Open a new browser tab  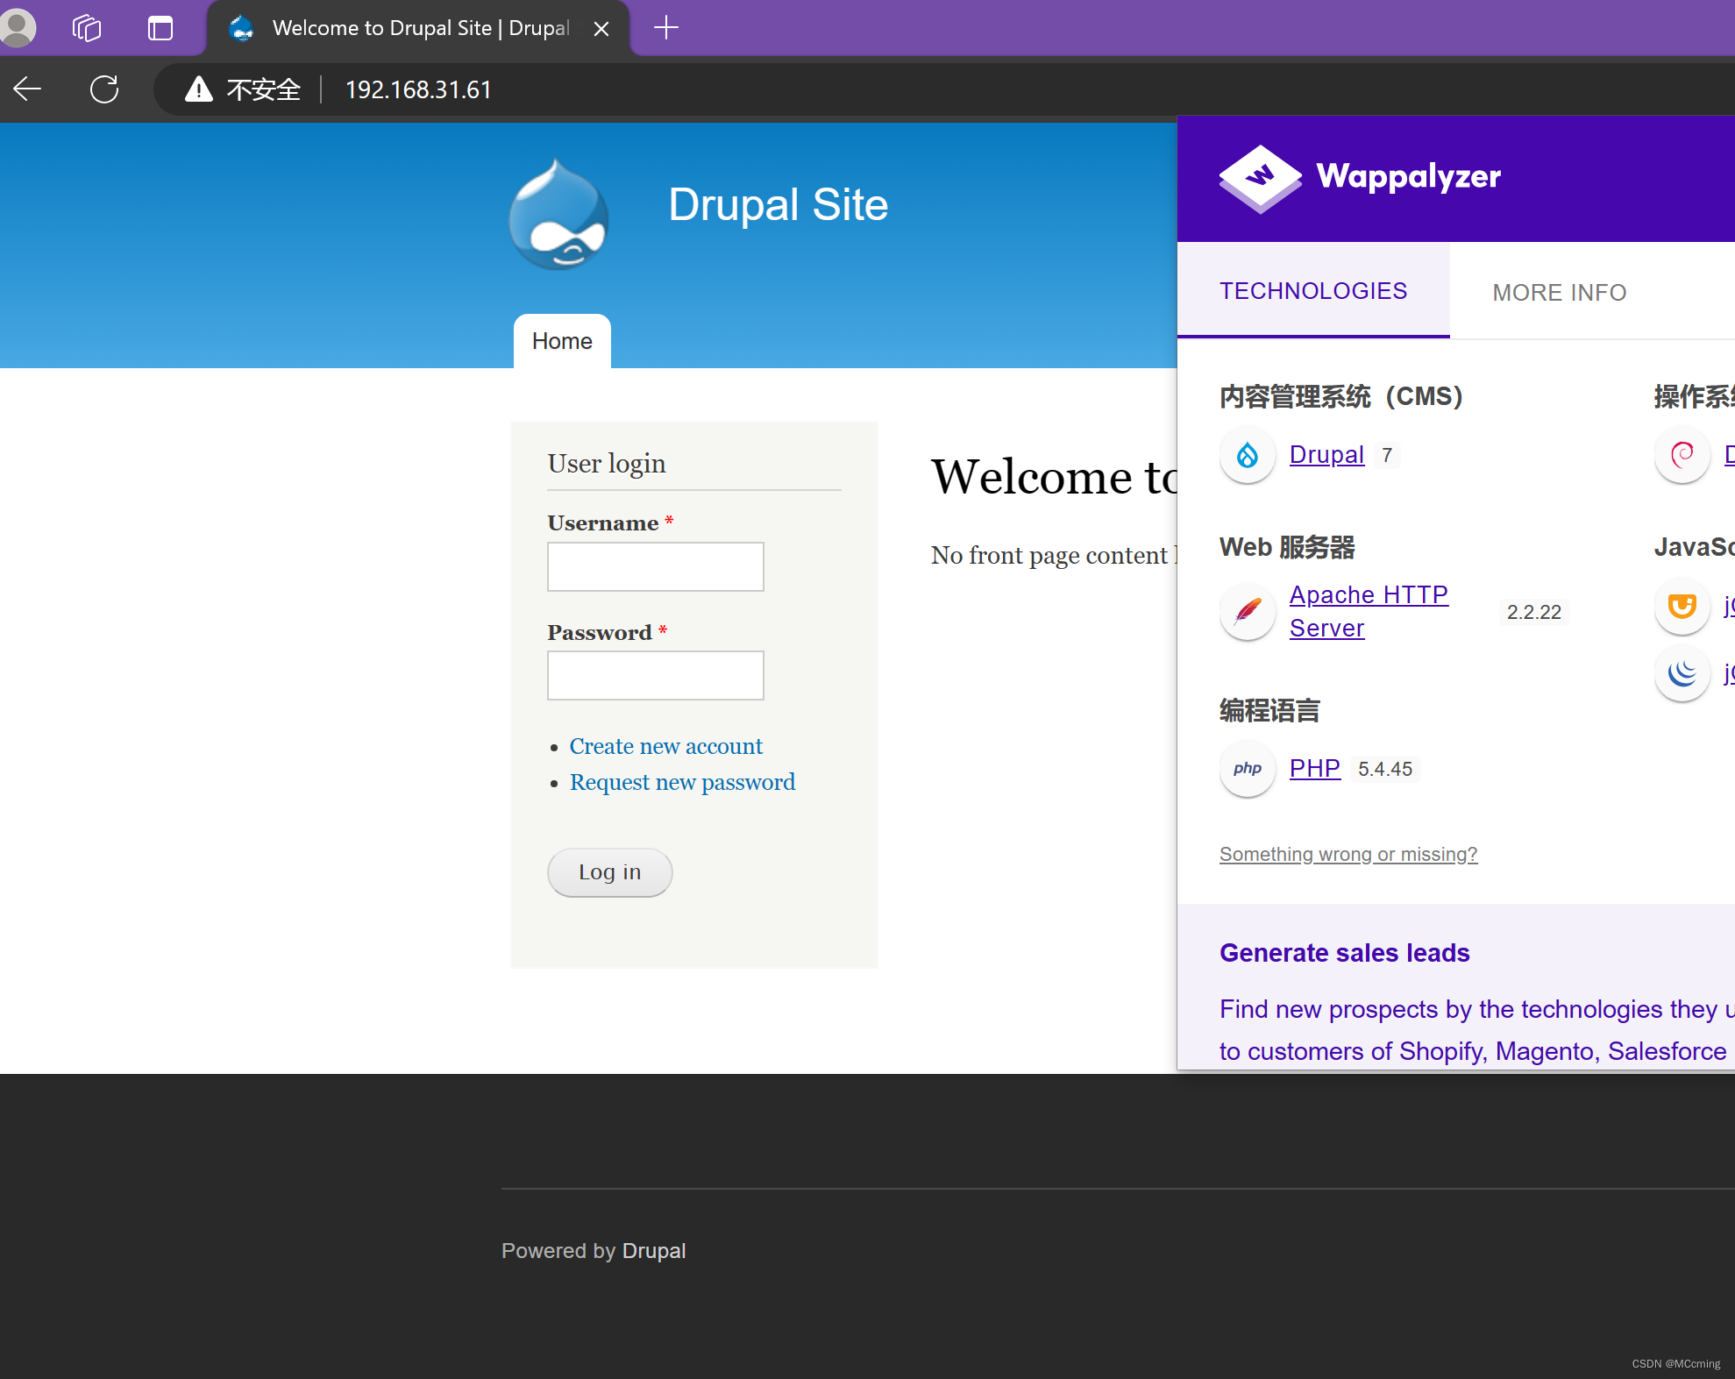pos(666,28)
